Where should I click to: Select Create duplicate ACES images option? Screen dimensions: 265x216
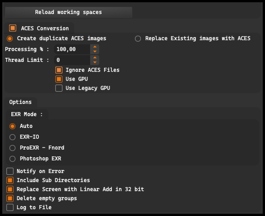point(10,38)
